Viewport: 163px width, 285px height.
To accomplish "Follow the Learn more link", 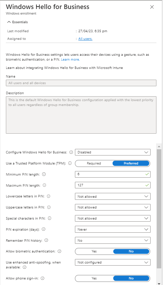I will click(70, 60).
